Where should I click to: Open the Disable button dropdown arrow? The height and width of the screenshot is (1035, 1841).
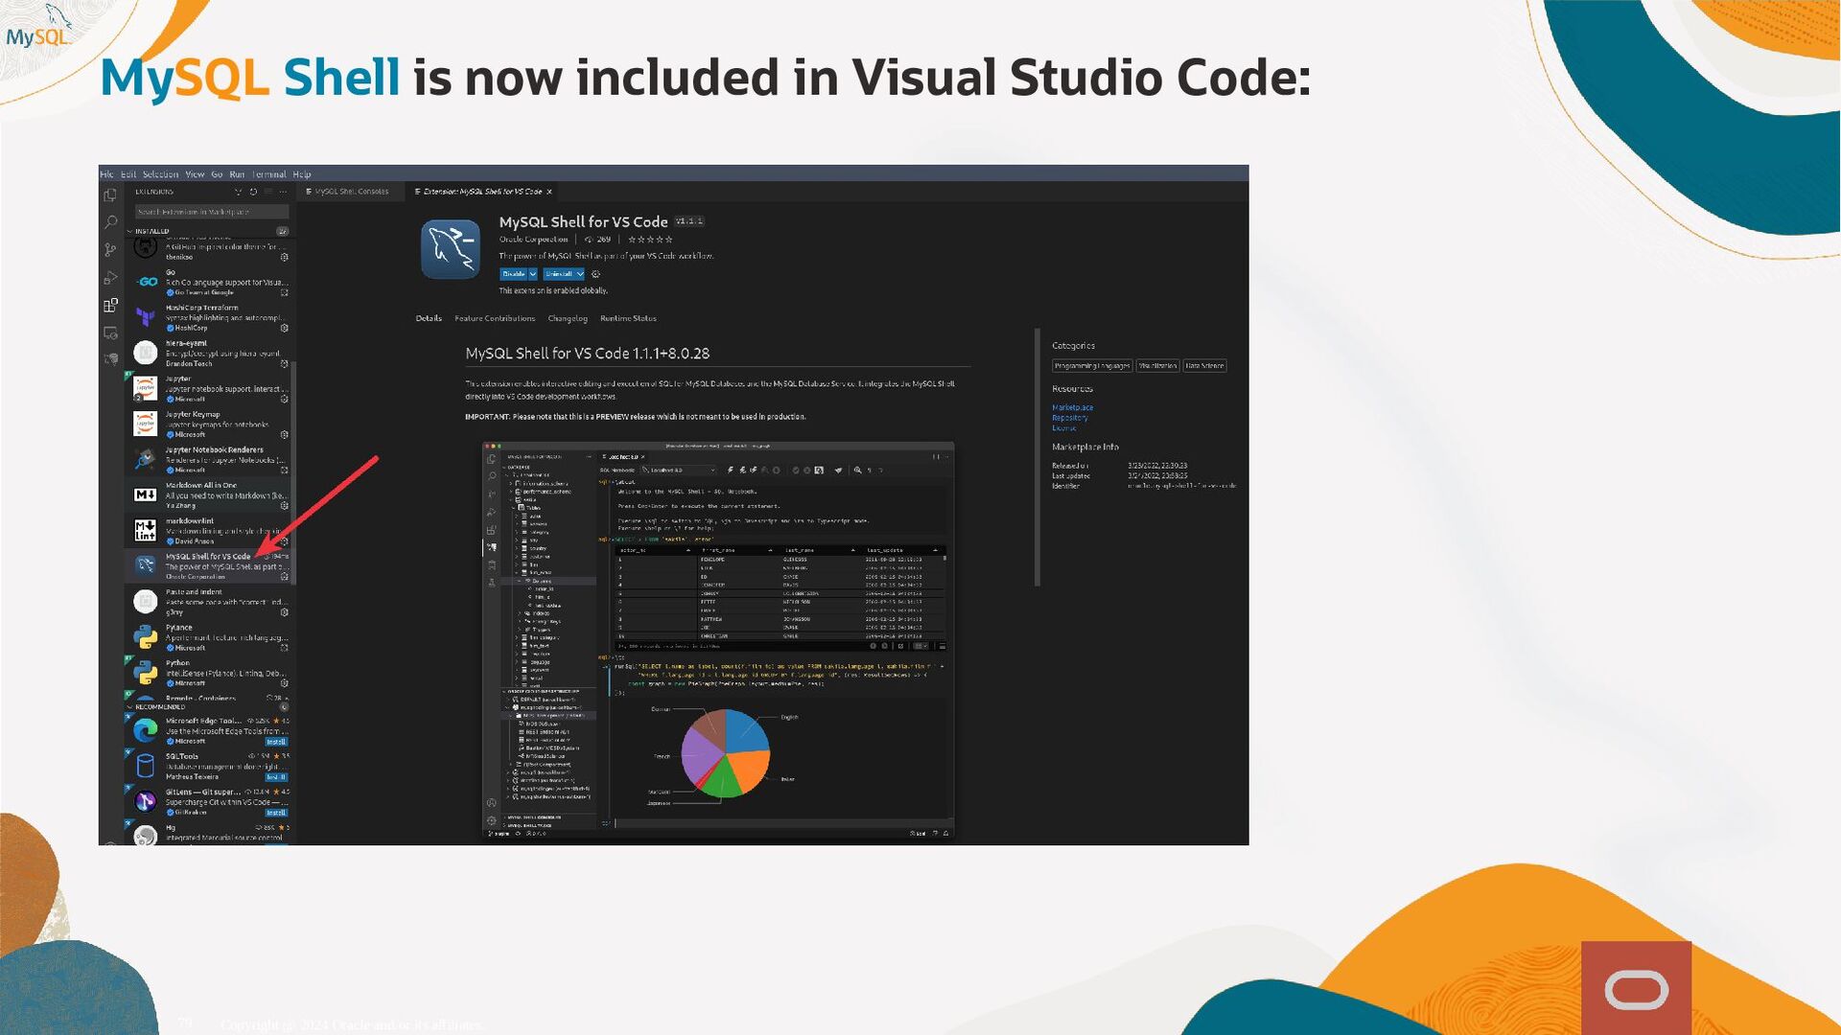[533, 274]
